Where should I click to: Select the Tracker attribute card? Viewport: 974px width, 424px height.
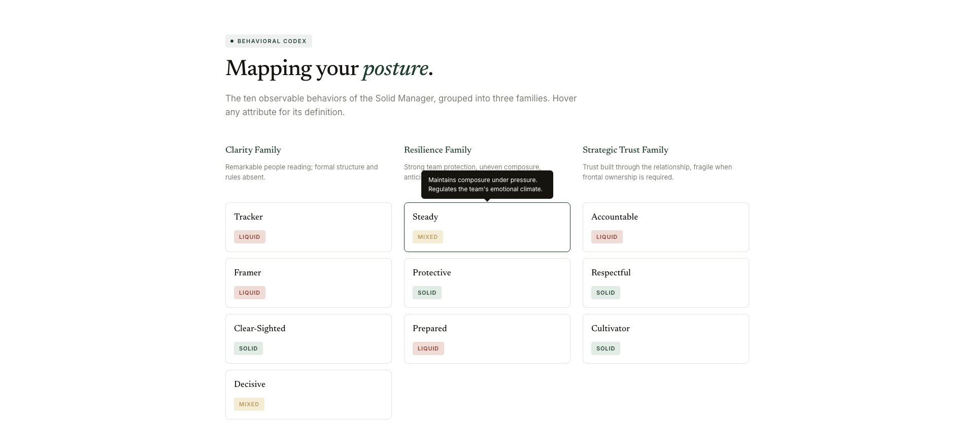[x=309, y=227]
